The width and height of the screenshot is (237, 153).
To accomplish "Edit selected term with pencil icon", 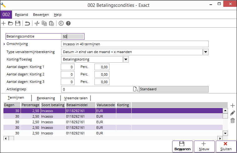I will point(232,113).
